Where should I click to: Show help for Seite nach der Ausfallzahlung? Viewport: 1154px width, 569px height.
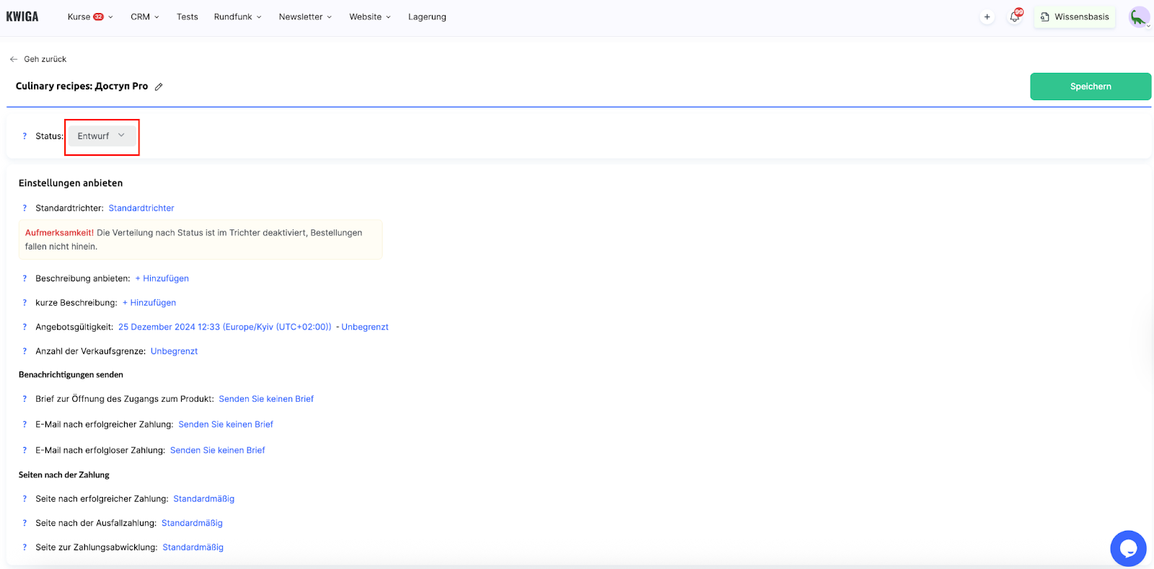pyautogui.click(x=25, y=523)
